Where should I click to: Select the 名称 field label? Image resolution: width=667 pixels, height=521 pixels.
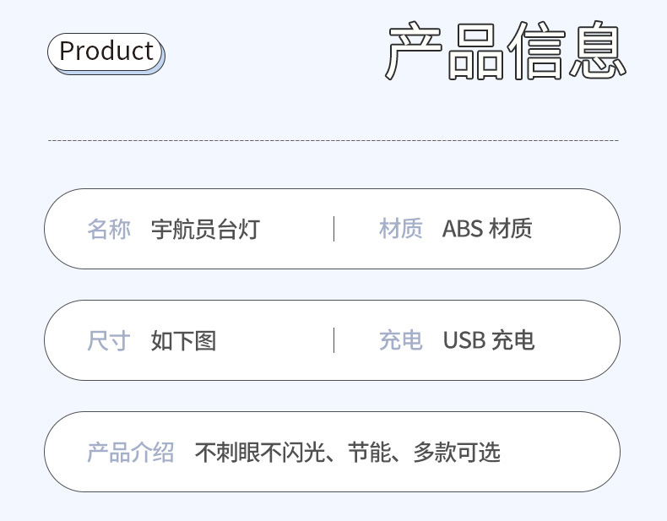(109, 229)
